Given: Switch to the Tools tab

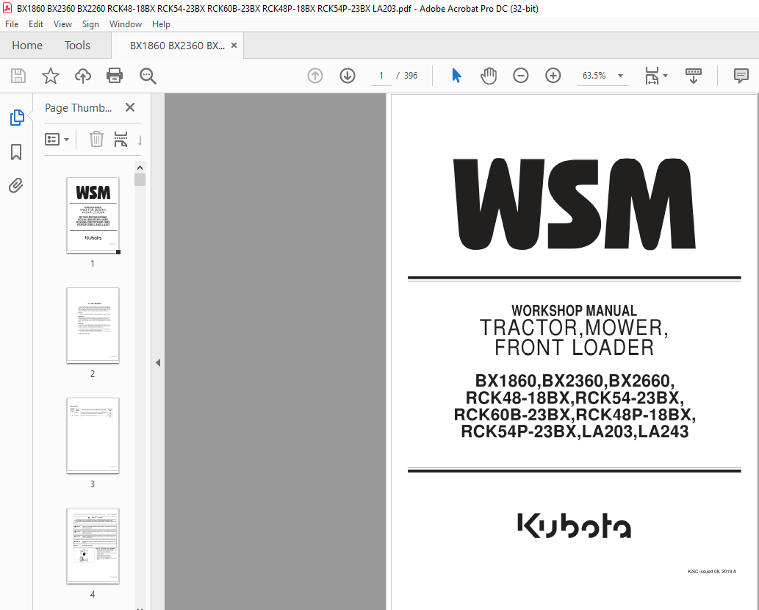Looking at the screenshot, I should (77, 46).
